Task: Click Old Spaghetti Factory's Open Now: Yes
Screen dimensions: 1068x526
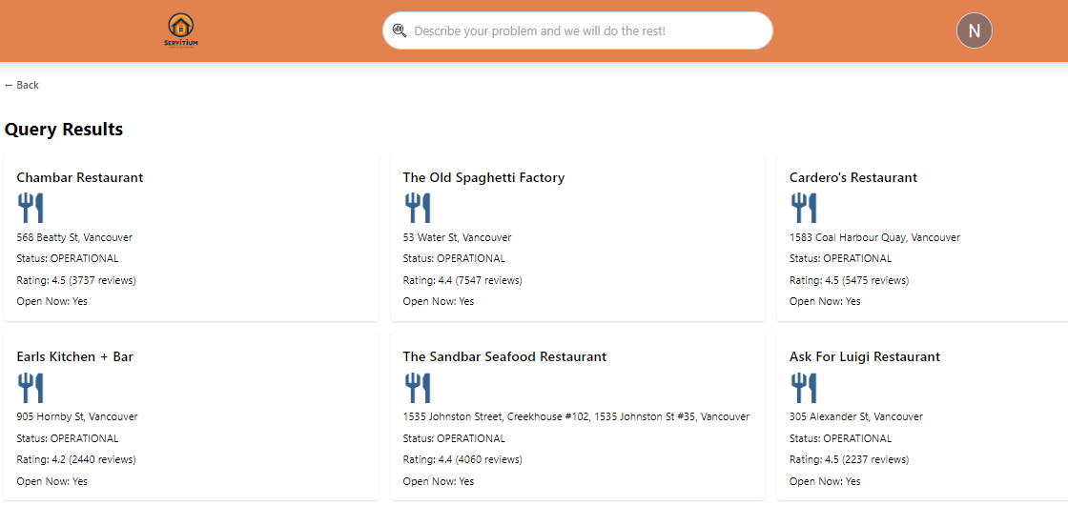Action: [439, 301]
